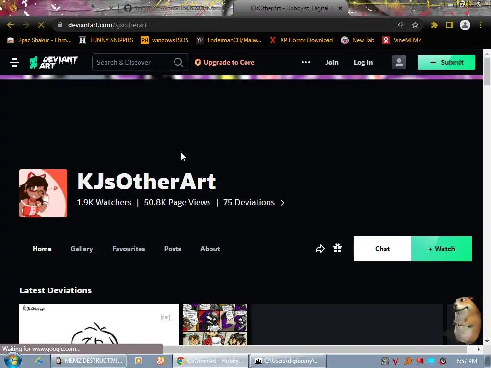Click 50.8K Page Views stat
The image size is (491, 368).
177,203
